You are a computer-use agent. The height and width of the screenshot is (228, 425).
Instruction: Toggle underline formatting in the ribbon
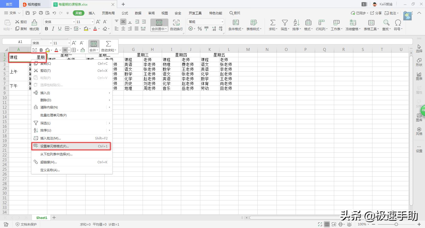[59, 29]
